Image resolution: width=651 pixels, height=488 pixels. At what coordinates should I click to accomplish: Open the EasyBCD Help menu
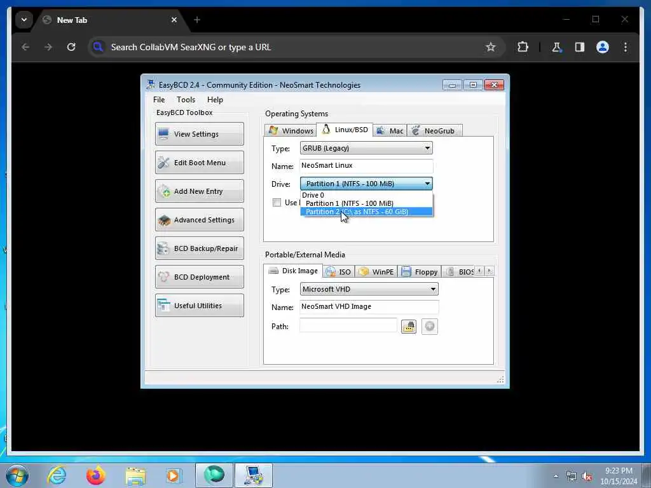coord(215,100)
